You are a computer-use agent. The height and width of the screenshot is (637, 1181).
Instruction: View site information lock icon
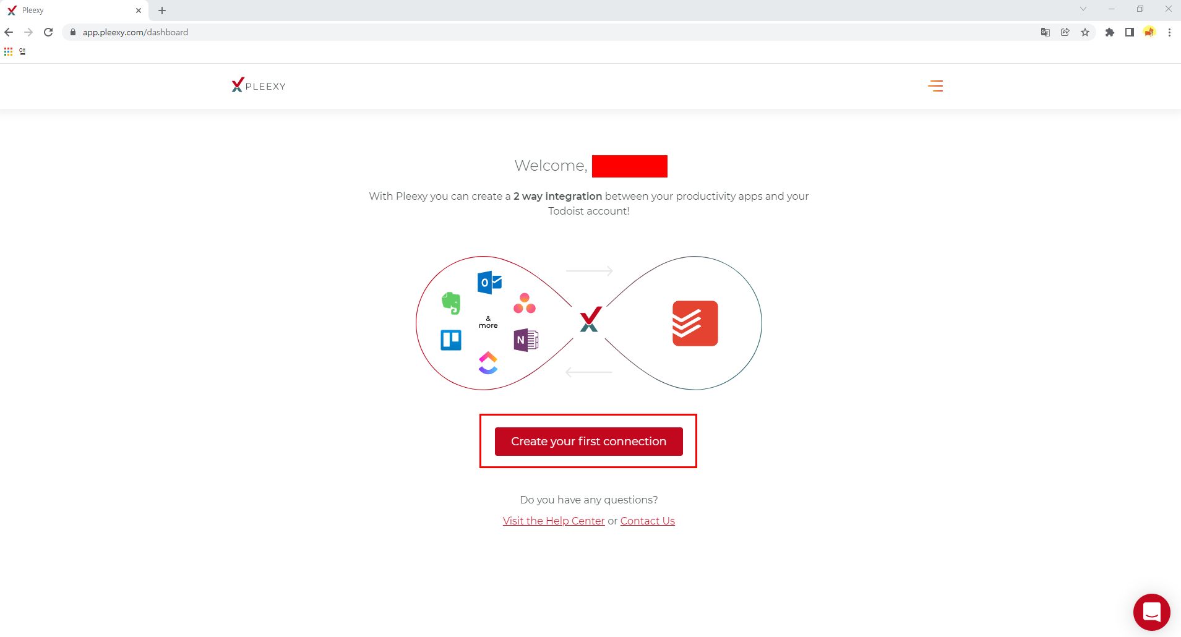coord(73,32)
